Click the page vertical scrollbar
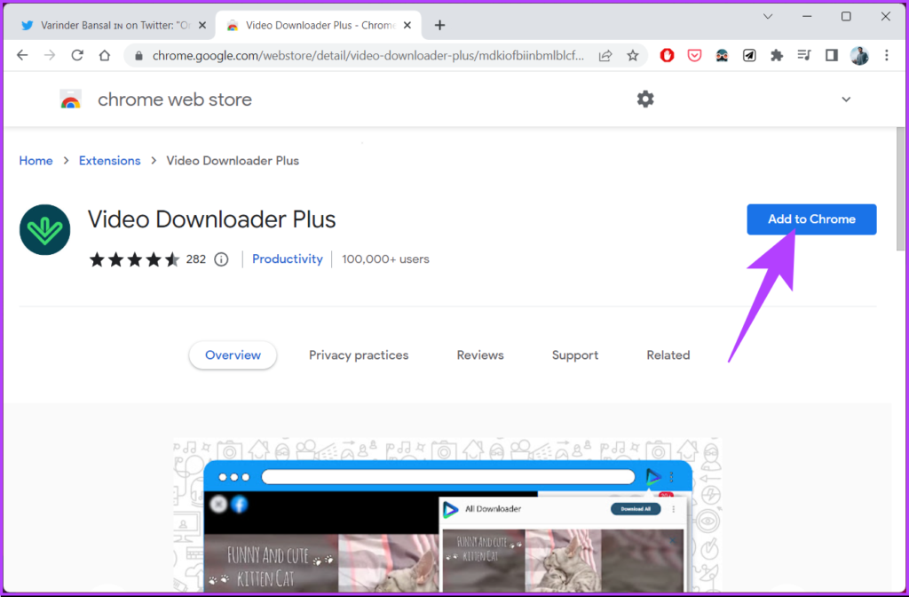 point(900,188)
